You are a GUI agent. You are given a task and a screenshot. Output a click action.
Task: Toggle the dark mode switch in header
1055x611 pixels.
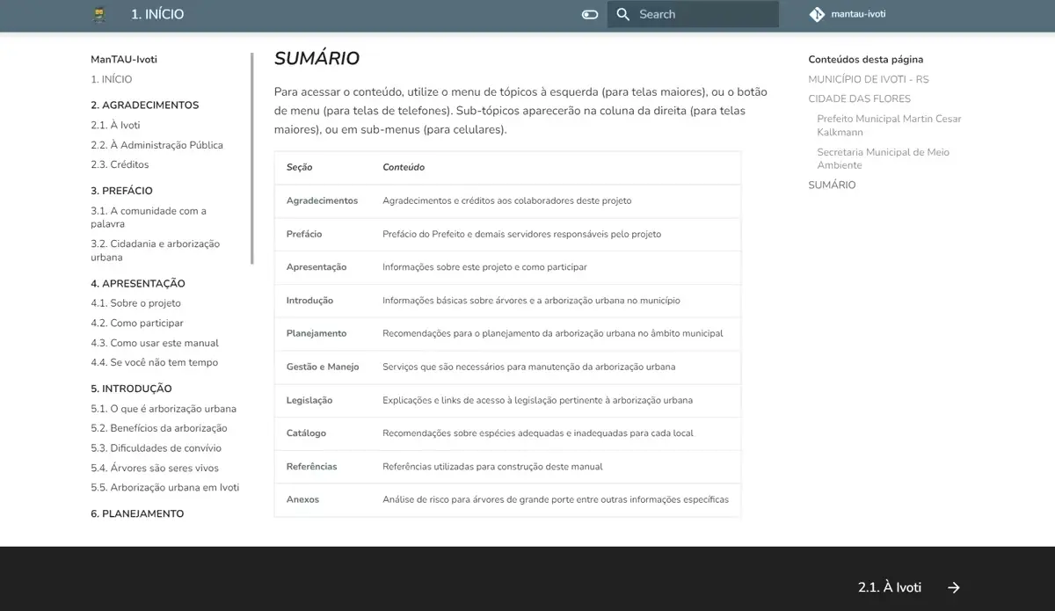(588, 14)
